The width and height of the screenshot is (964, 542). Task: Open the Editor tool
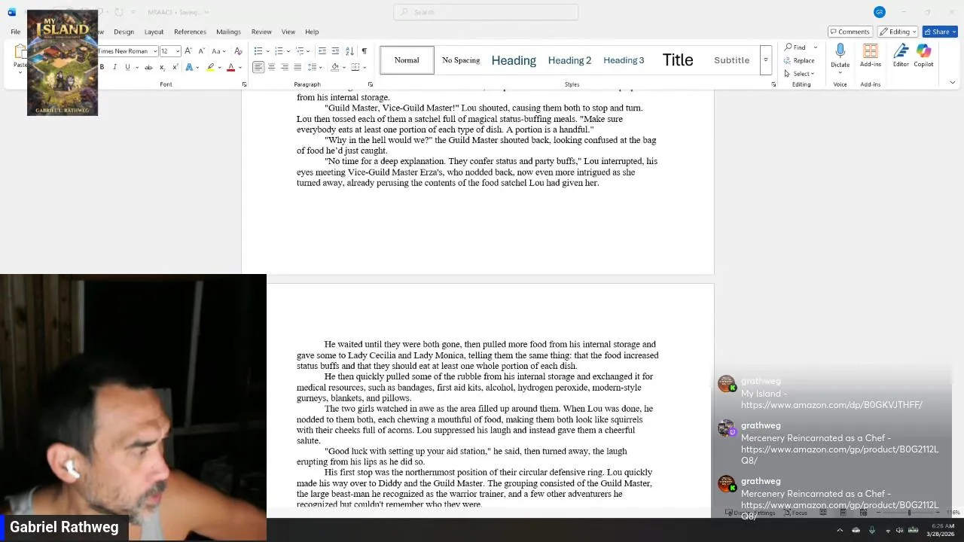(x=901, y=55)
